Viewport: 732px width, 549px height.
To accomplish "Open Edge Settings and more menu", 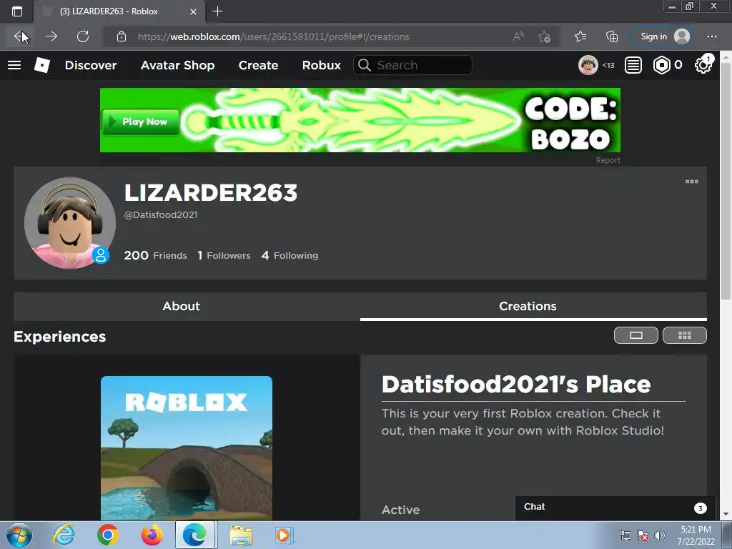I will tap(711, 36).
